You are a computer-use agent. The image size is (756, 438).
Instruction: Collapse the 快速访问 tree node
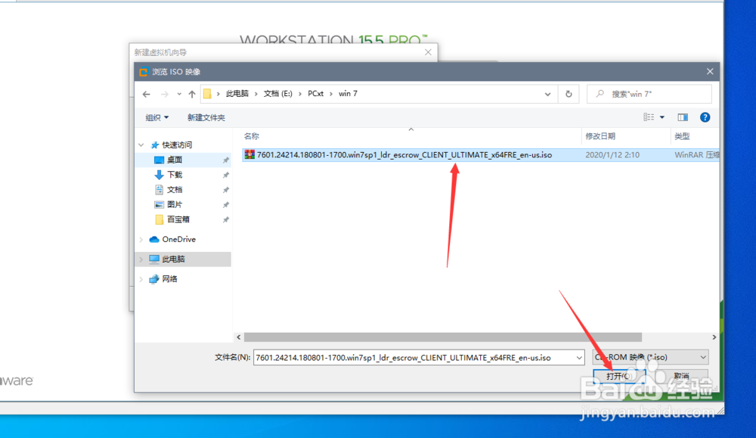[x=141, y=144]
